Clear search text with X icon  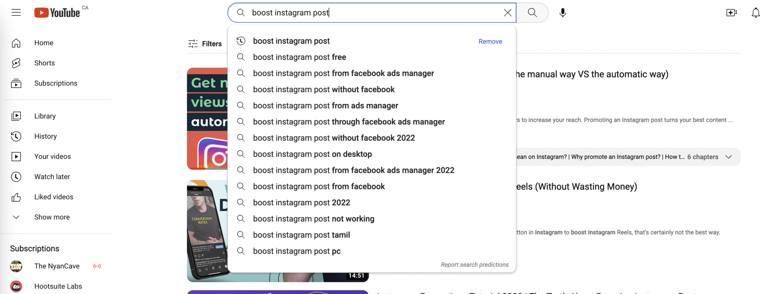[x=507, y=13]
